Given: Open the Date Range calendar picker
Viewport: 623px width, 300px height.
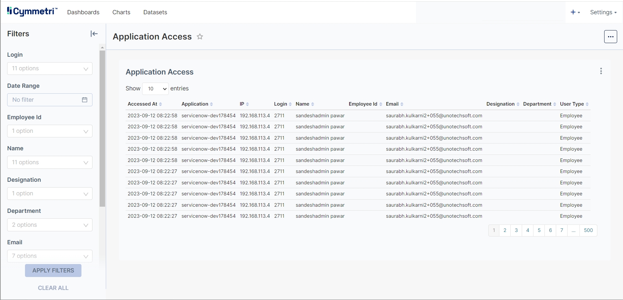Looking at the screenshot, I should [84, 100].
